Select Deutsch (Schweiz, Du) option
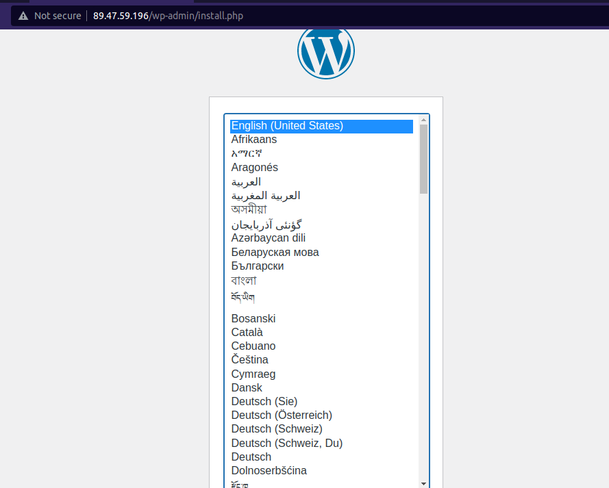Screen dimensions: 609x488 [x=321, y=443]
